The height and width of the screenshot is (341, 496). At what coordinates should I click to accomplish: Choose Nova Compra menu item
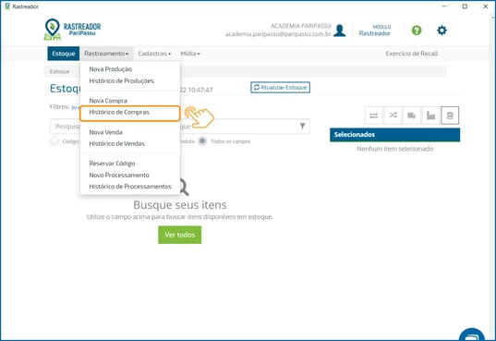(108, 101)
